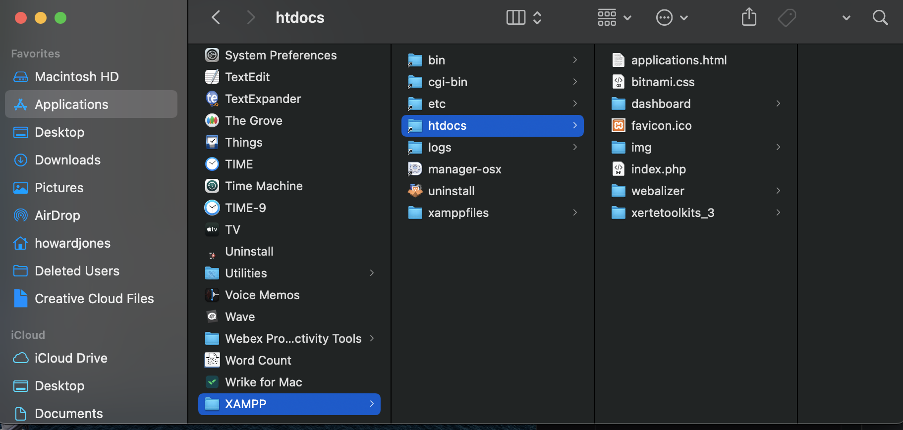Screen dimensions: 903x430
Task: Click the Apple TV app icon
Action: coord(212,229)
